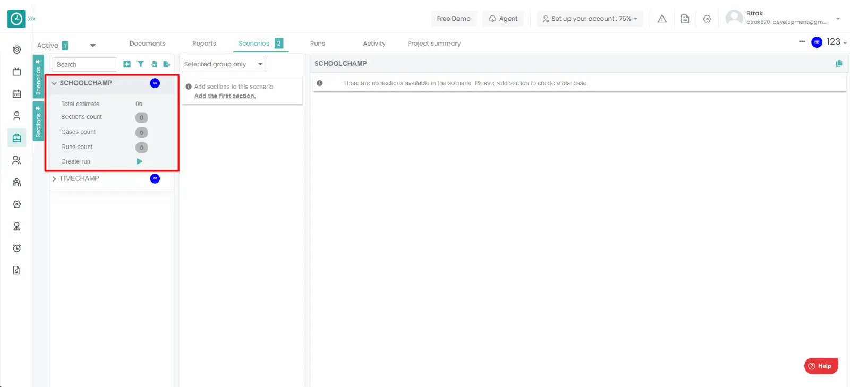Expand the sidebar with the double-chevron icon
This screenshot has height=387, width=850.
click(x=32, y=19)
